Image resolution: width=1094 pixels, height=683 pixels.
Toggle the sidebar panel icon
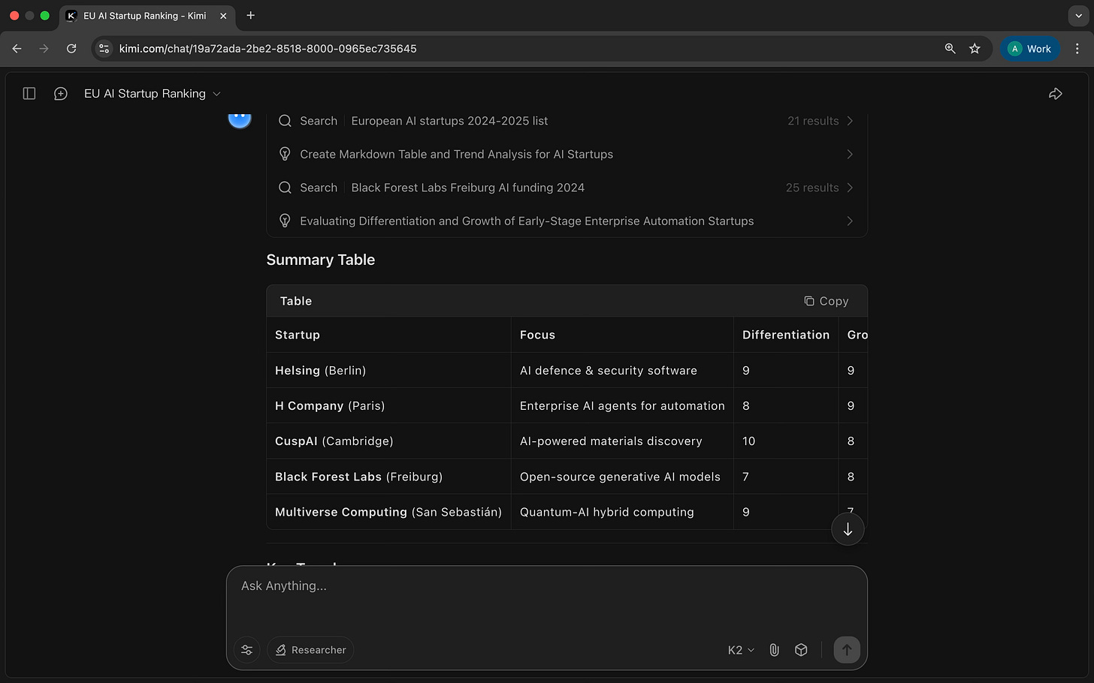point(29,94)
